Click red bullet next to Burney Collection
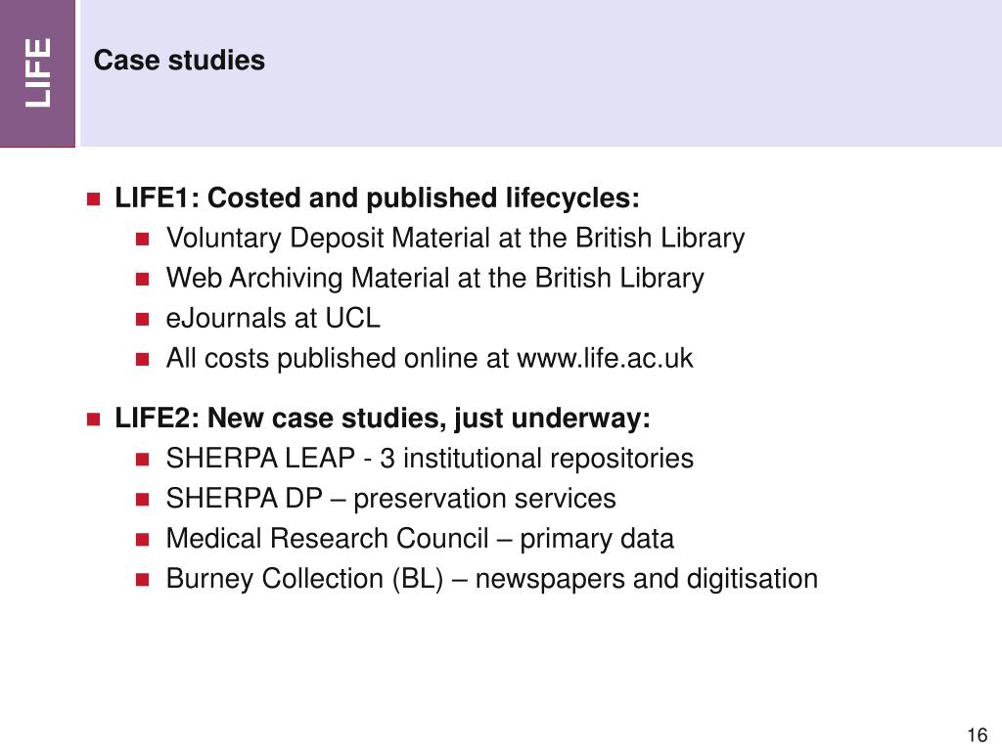The image size is (1002, 751). (142, 580)
